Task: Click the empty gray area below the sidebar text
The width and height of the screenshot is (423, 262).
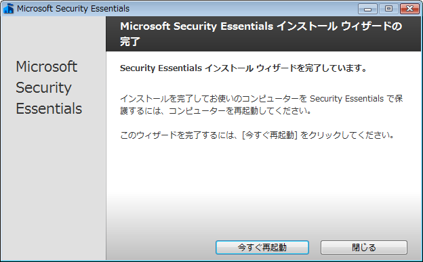Action: click(x=53, y=189)
